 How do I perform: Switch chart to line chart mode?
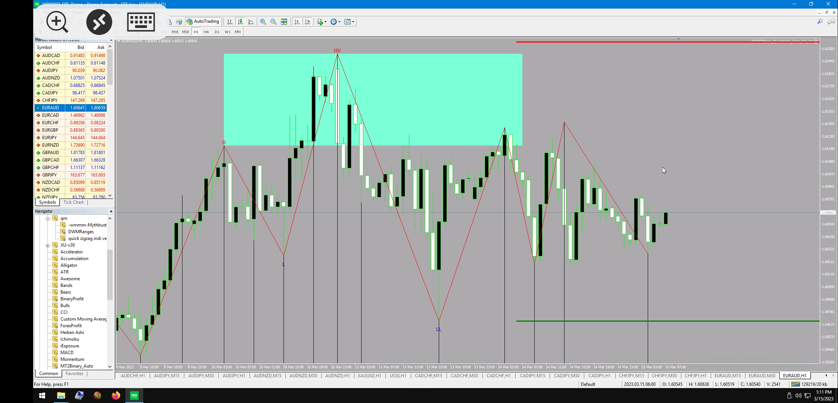point(251,22)
